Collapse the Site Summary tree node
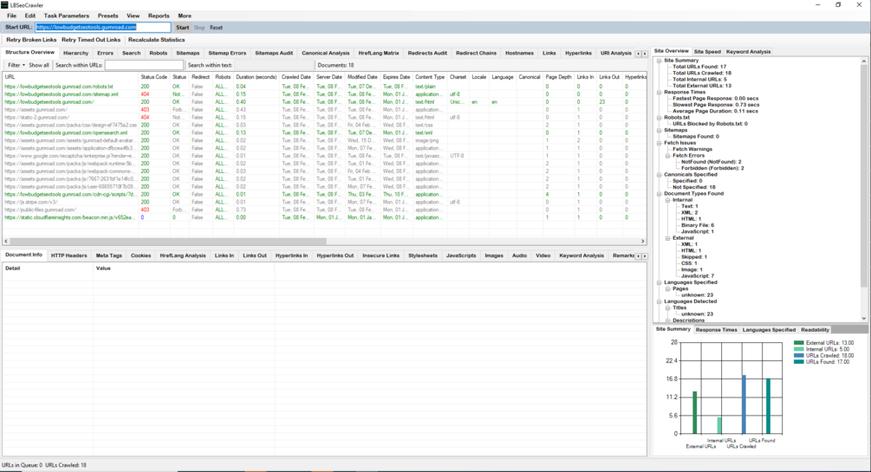Image resolution: width=871 pixels, height=472 pixels. point(660,61)
